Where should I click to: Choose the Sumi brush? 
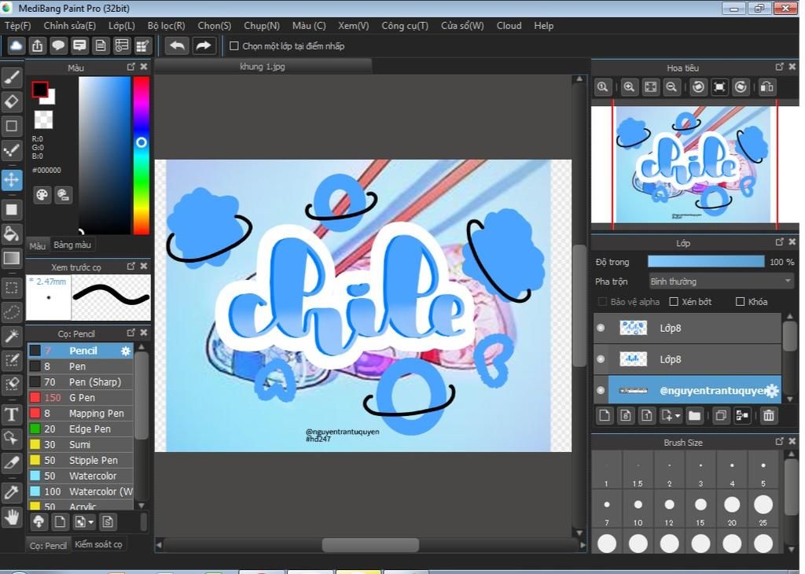click(x=81, y=444)
